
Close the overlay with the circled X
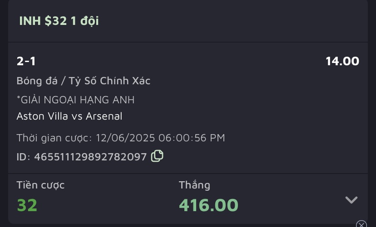coord(361,224)
